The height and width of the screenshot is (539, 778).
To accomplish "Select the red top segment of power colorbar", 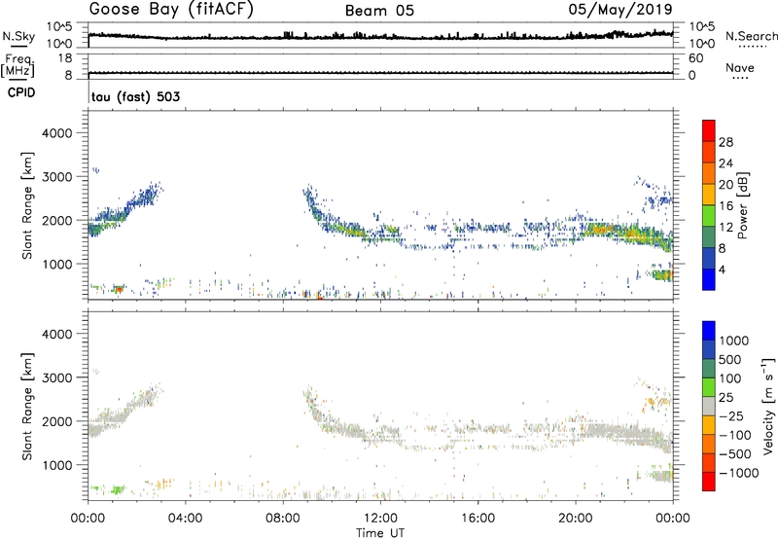I will 709,131.
